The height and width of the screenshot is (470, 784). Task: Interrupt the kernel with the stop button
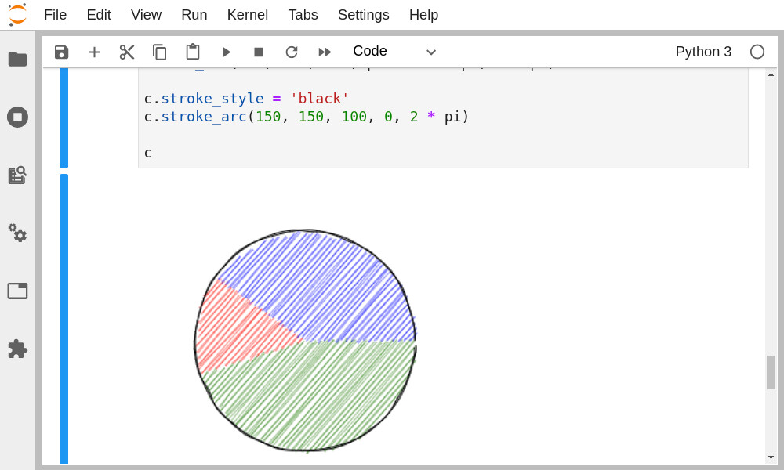click(259, 52)
